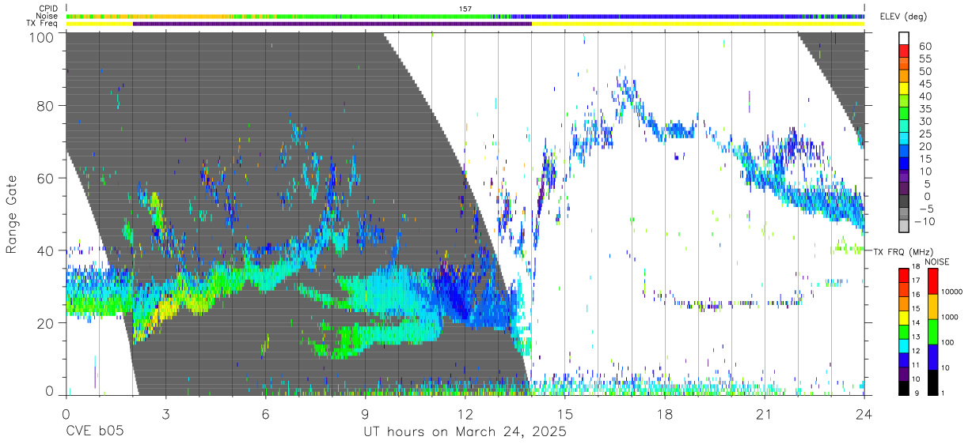Click the 55 label on the ELEV scale

coord(924,58)
